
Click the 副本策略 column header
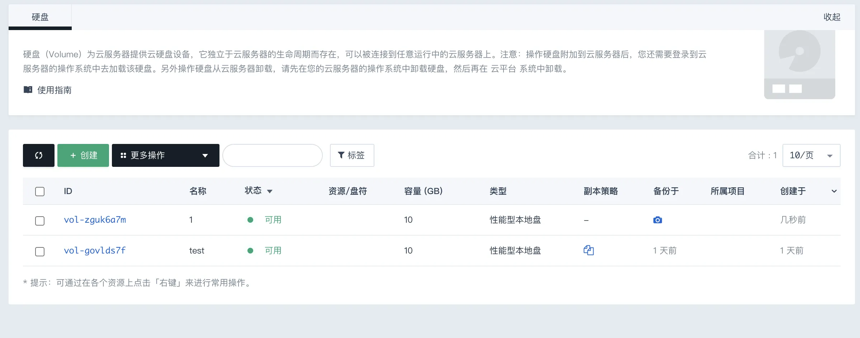(x=601, y=191)
